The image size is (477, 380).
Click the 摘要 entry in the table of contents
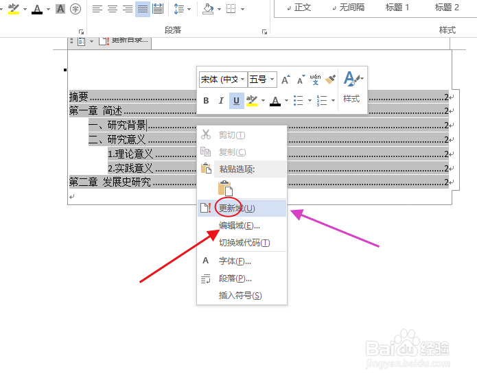click(x=79, y=97)
